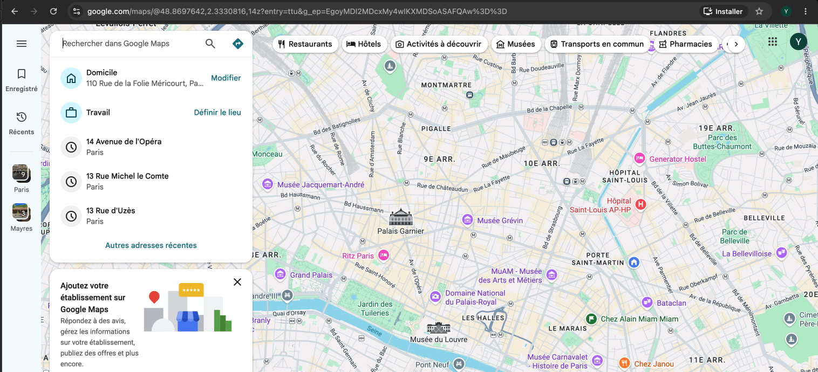The image size is (818, 372).
Task: Select the Chez Alain Miam Miam pin
Action: coord(591,319)
